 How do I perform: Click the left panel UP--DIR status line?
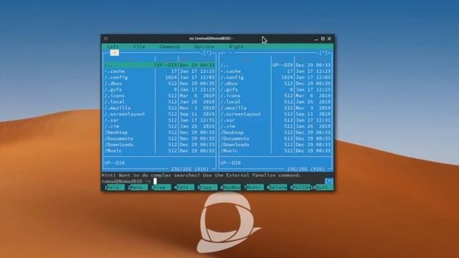pyautogui.click(x=115, y=163)
